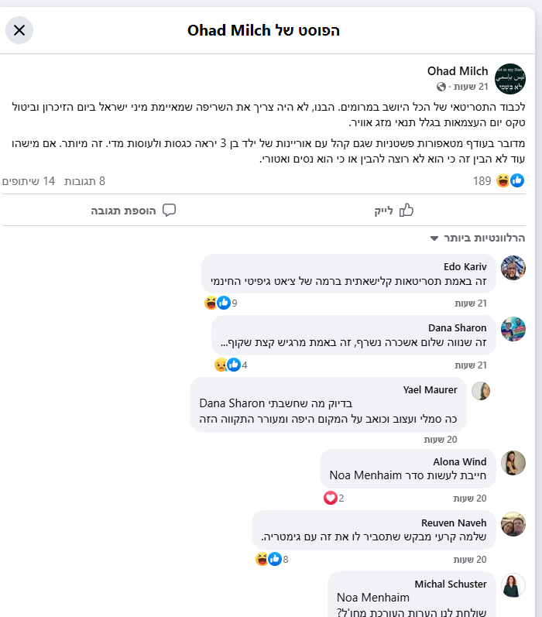
Task: Close the Ohad Milch post dialog
Action: click(x=19, y=30)
